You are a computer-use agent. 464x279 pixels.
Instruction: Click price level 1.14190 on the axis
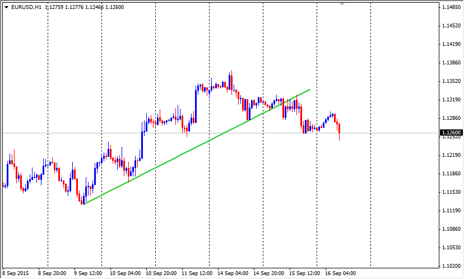[x=451, y=44]
